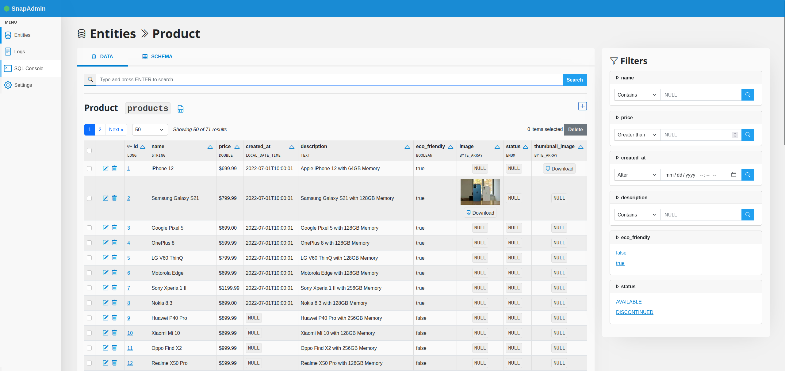This screenshot has height=371, width=785.
Task: Click the trash icon for Samsung Galaxy S21 row
Action: click(114, 198)
